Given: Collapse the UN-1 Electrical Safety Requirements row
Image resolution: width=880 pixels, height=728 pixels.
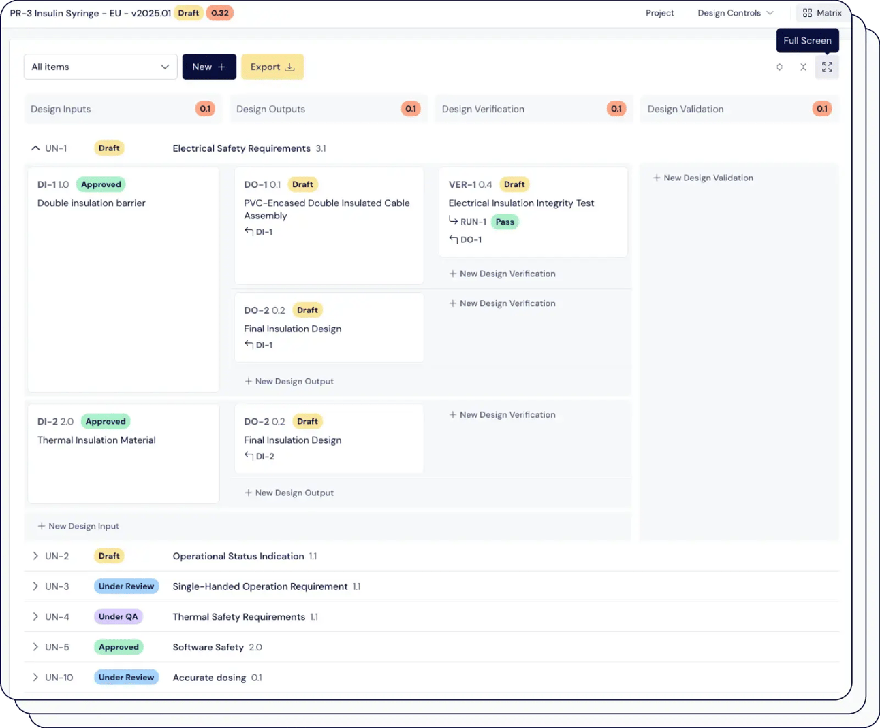Looking at the screenshot, I should point(35,148).
